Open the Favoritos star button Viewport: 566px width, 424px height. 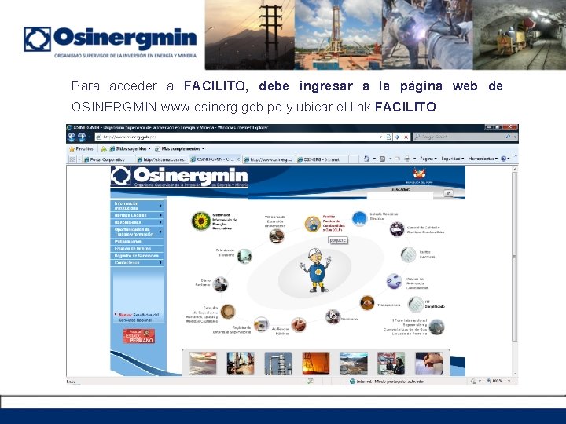[82, 148]
